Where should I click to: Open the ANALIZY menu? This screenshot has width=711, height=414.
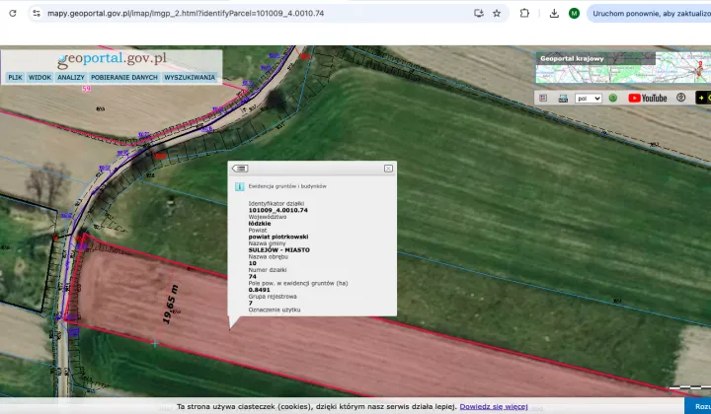(x=71, y=77)
